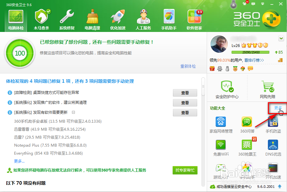Open 手机防盗 tool
The image size is (287, 192).
coord(273,125)
